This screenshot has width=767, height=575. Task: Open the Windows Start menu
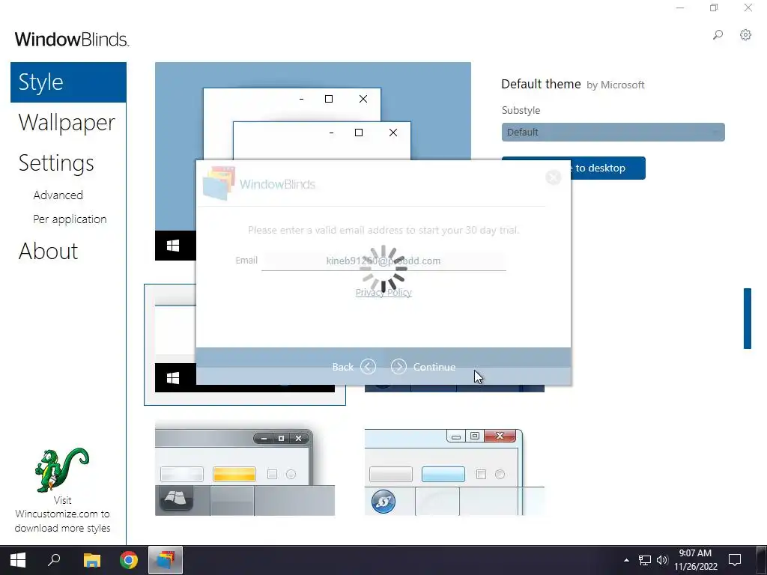pos(18,560)
